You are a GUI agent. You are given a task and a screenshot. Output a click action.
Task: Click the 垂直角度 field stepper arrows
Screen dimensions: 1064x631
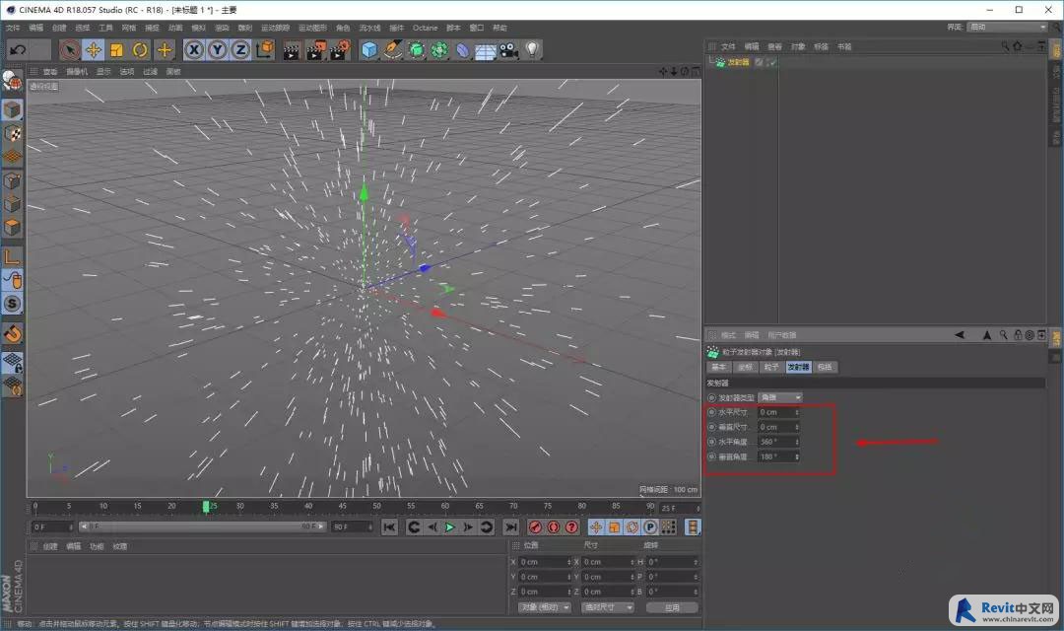[797, 457]
